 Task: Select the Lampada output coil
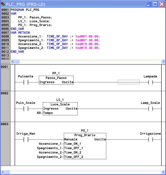[x=150, y=82]
